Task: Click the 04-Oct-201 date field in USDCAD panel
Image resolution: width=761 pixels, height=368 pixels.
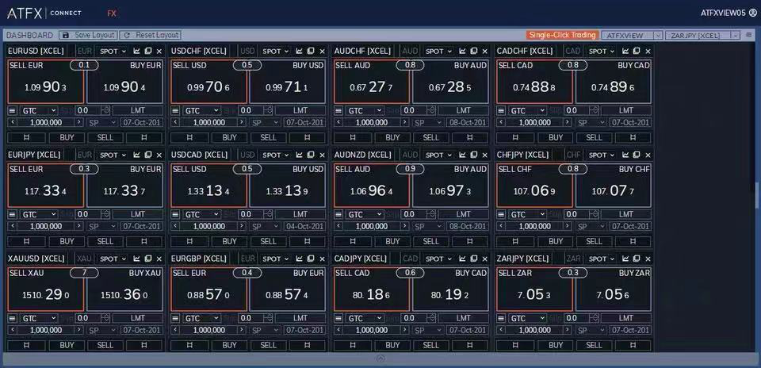Action: click(304, 227)
